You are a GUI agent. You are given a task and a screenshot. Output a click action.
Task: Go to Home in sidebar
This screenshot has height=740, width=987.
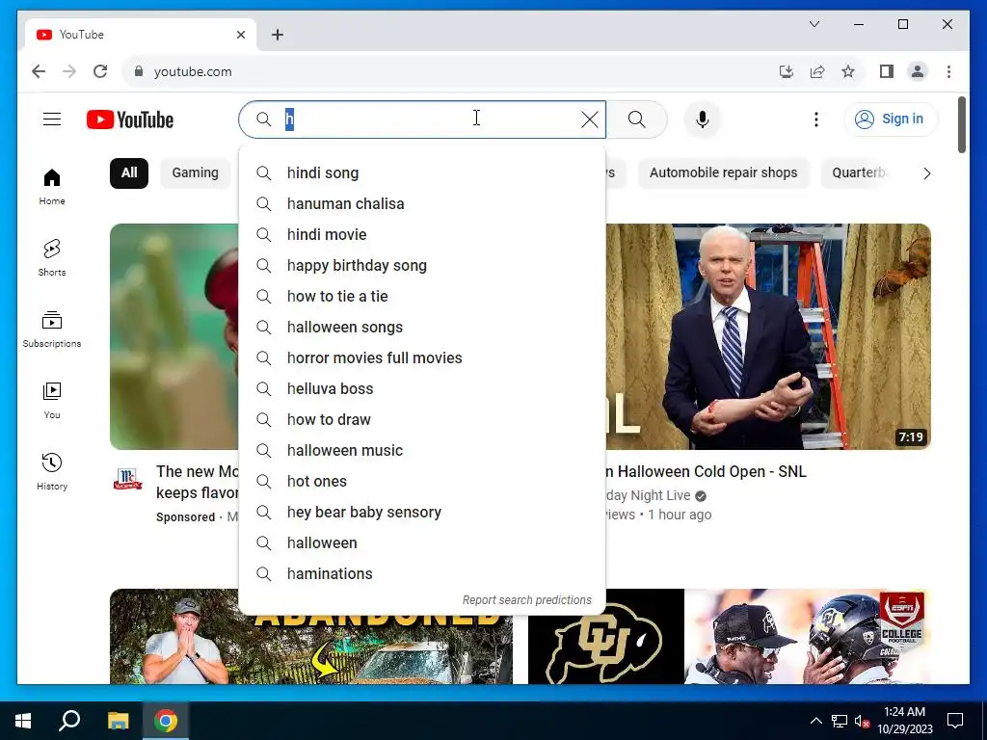pyautogui.click(x=52, y=187)
